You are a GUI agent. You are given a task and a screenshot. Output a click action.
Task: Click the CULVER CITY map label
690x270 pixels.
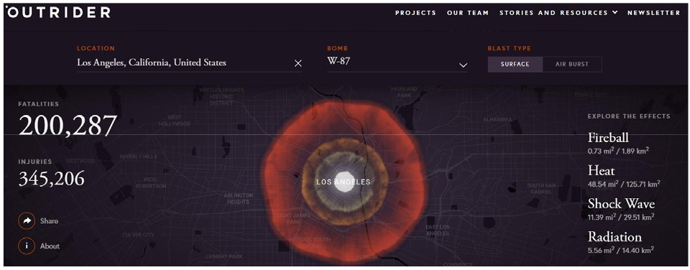tap(138, 235)
